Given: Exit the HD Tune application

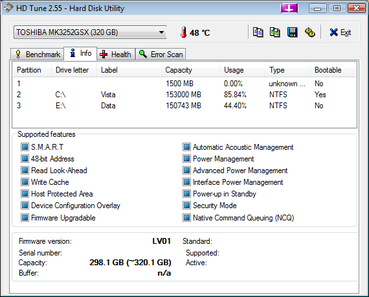Looking at the screenshot, I should [x=341, y=32].
